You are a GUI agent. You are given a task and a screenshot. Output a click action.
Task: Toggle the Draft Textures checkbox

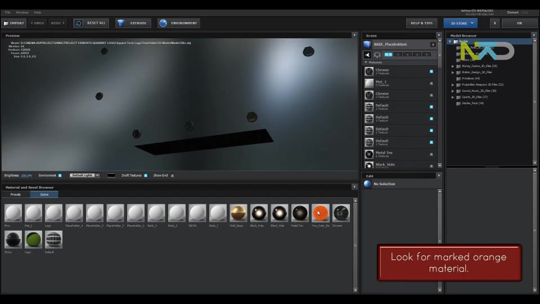pyautogui.click(x=146, y=176)
